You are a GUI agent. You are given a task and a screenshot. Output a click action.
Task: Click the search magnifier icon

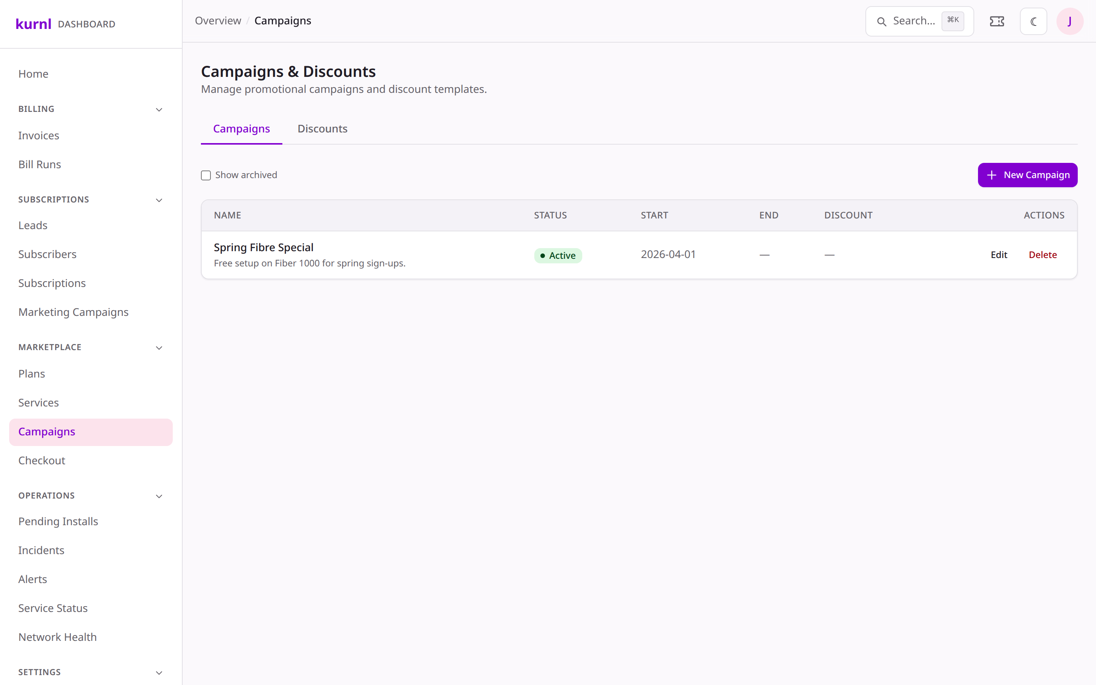tap(881, 21)
